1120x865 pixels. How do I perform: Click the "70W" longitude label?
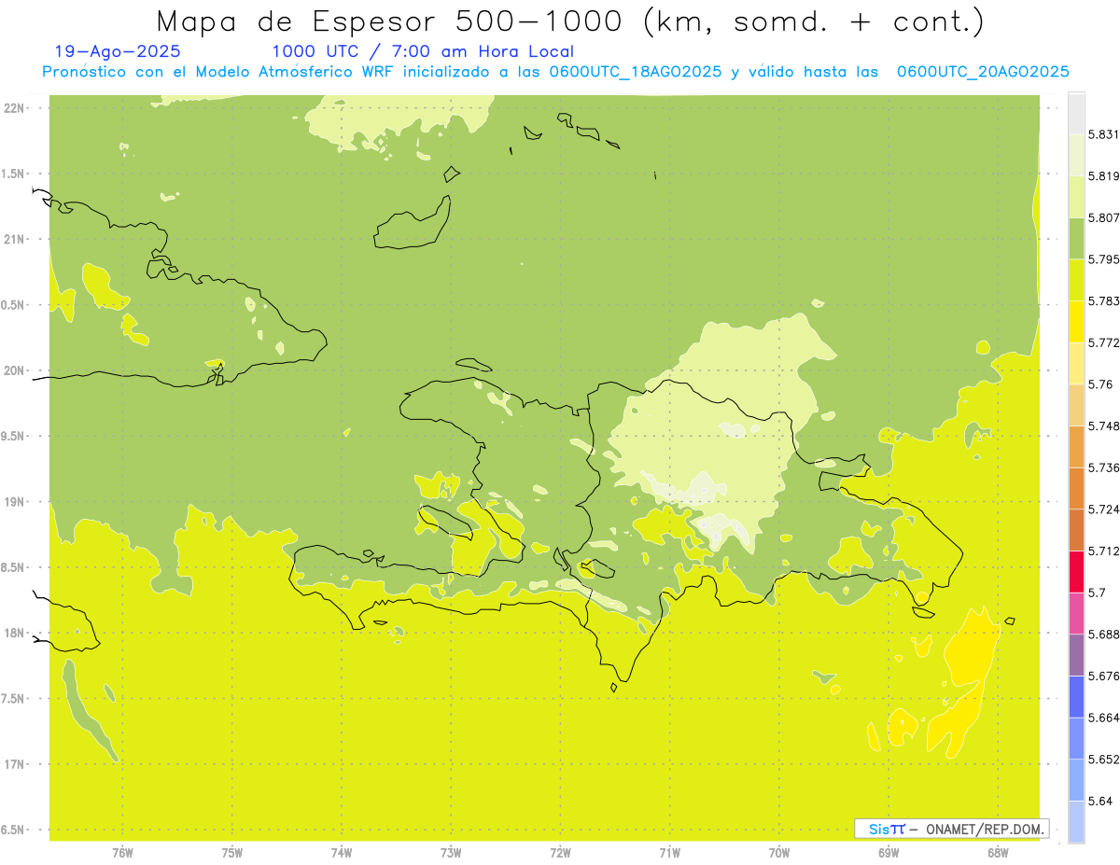tap(779, 852)
